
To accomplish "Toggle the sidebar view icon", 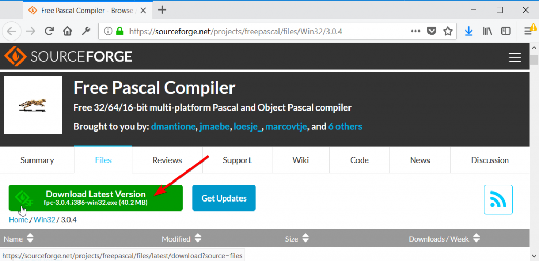I will click(505, 32).
